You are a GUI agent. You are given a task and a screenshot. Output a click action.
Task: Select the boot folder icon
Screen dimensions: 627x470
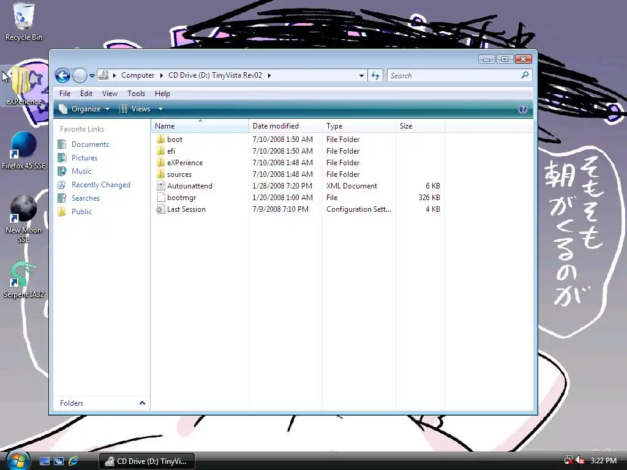161,139
